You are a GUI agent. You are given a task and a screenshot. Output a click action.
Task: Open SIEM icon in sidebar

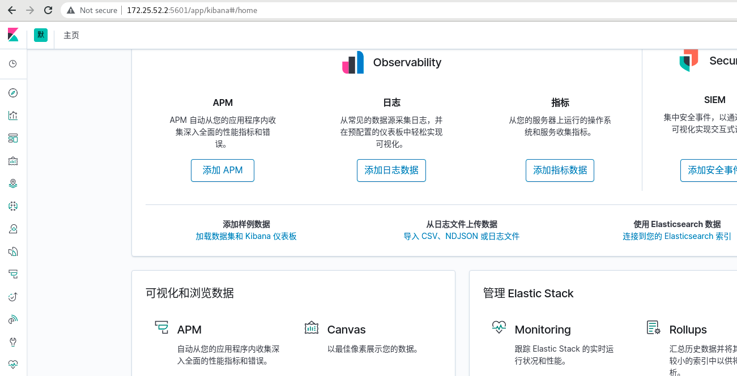pos(13,319)
